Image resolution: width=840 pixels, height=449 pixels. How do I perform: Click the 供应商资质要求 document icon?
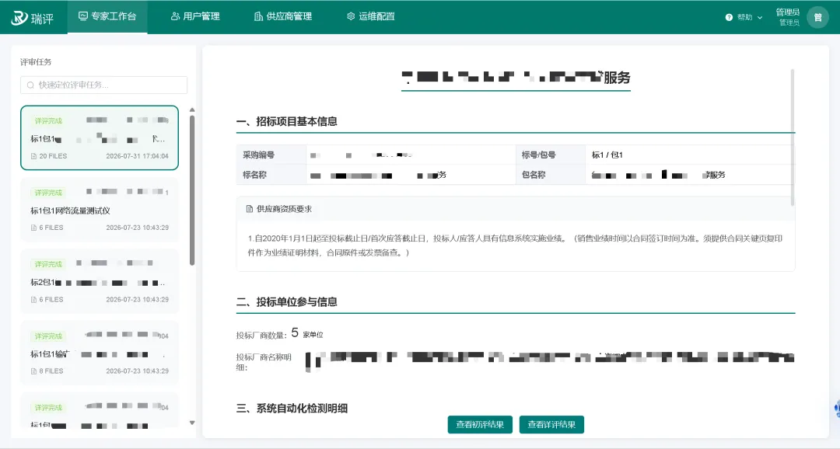pyautogui.click(x=249, y=209)
